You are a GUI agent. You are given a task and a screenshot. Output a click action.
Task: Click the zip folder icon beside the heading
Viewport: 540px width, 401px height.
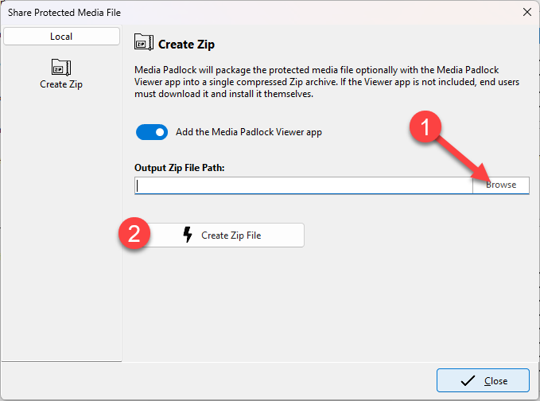coord(143,43)
